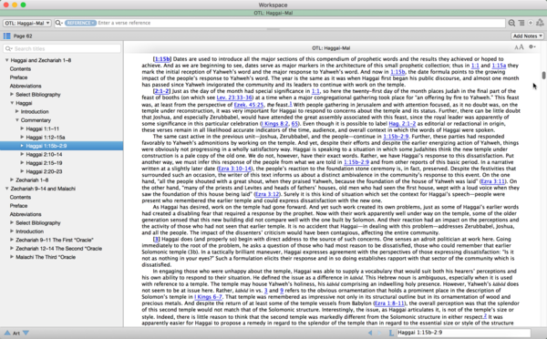Image resolution: width=547 pixels, height=339 pixels.
Task: Collapse the Haggai tree node
Action: click(x=12, y=103)
